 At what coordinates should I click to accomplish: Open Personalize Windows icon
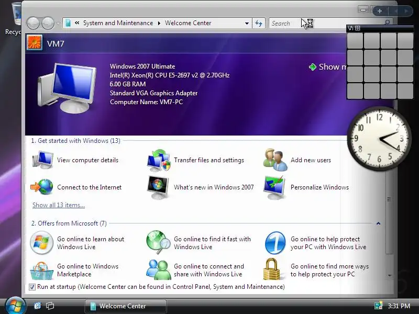pyautogui.click(x=274, y=187)
